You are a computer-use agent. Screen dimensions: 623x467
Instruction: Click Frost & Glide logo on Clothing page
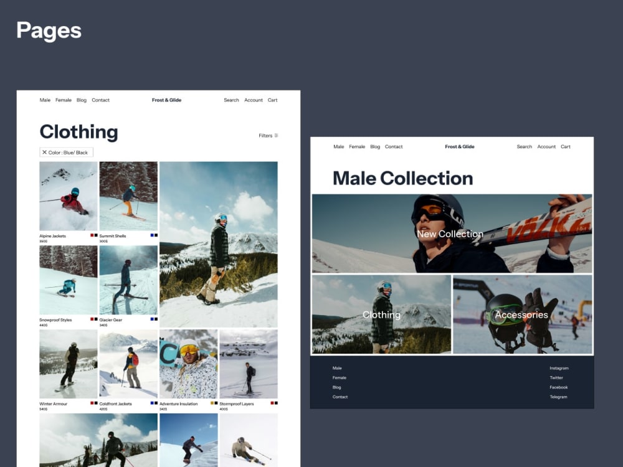pyautogui.click(x=166, y=100)
